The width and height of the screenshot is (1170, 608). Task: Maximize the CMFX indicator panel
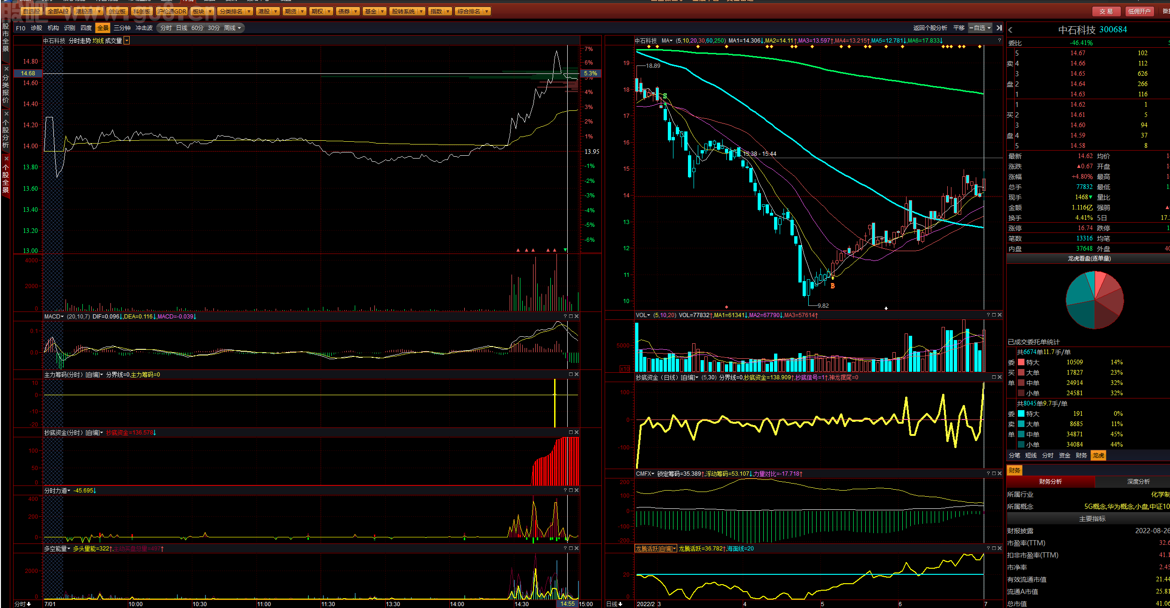tap(994, 474)
